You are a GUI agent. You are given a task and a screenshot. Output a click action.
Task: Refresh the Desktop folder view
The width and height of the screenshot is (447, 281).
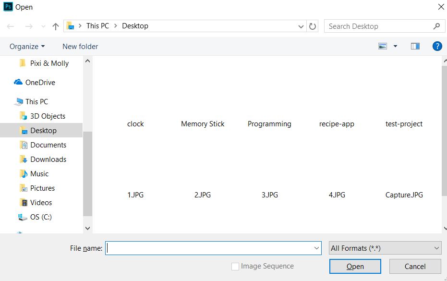(313, 26)
